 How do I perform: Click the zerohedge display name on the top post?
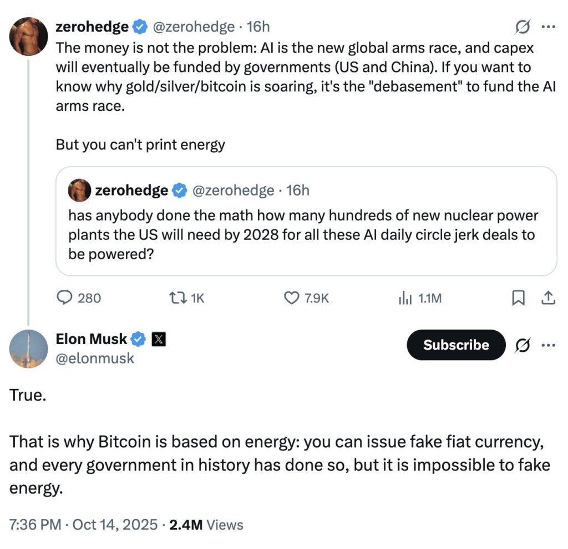(92, 27)
